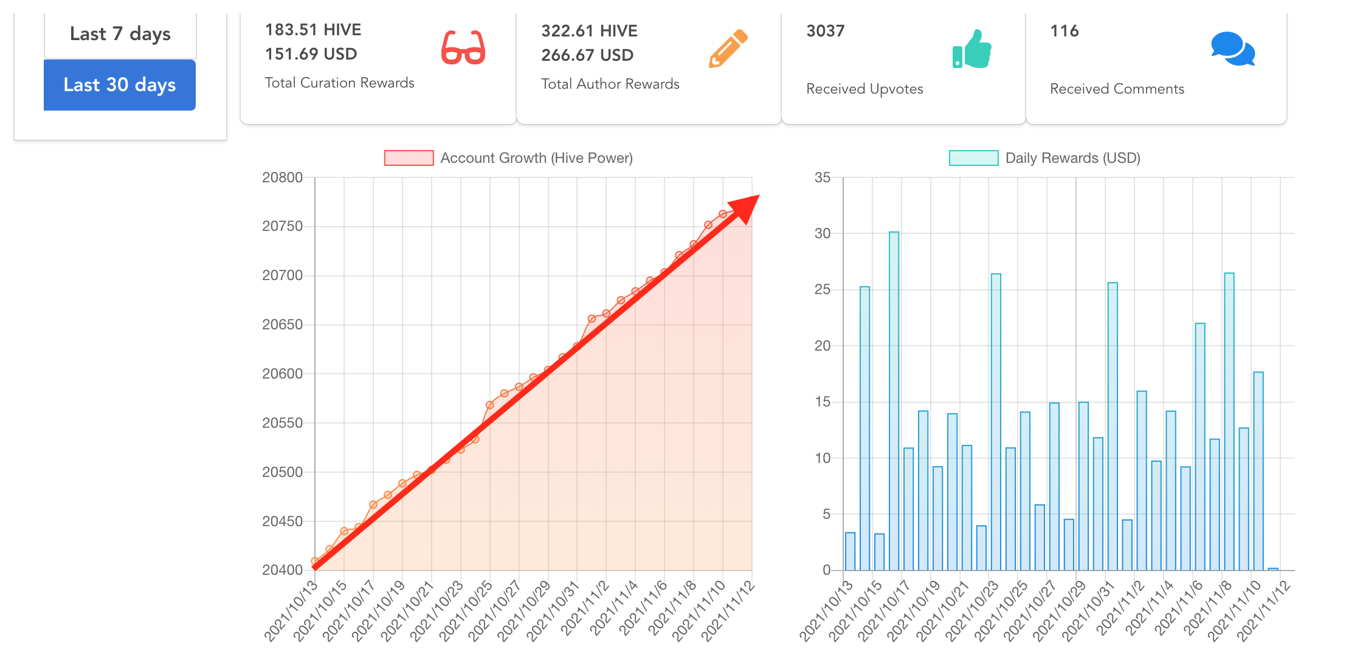Toggle the Daily Rewards legend swatch

973,158
